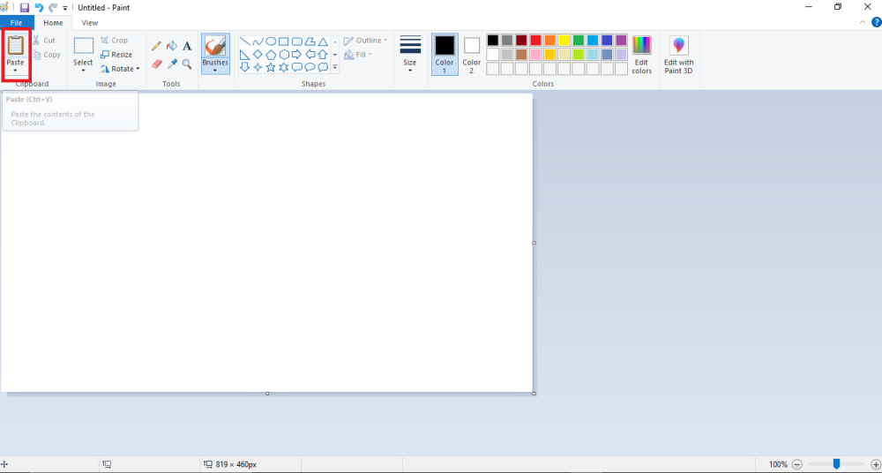The width and height of the screenshot is (882, 473).
Task: Select the Magnifier tool
Action: [x=187, y=64]
